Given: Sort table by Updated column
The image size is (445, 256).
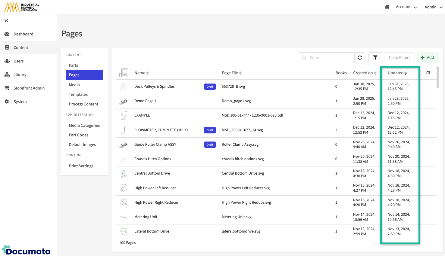Looking at the screenshot, I should pos(397,73).
